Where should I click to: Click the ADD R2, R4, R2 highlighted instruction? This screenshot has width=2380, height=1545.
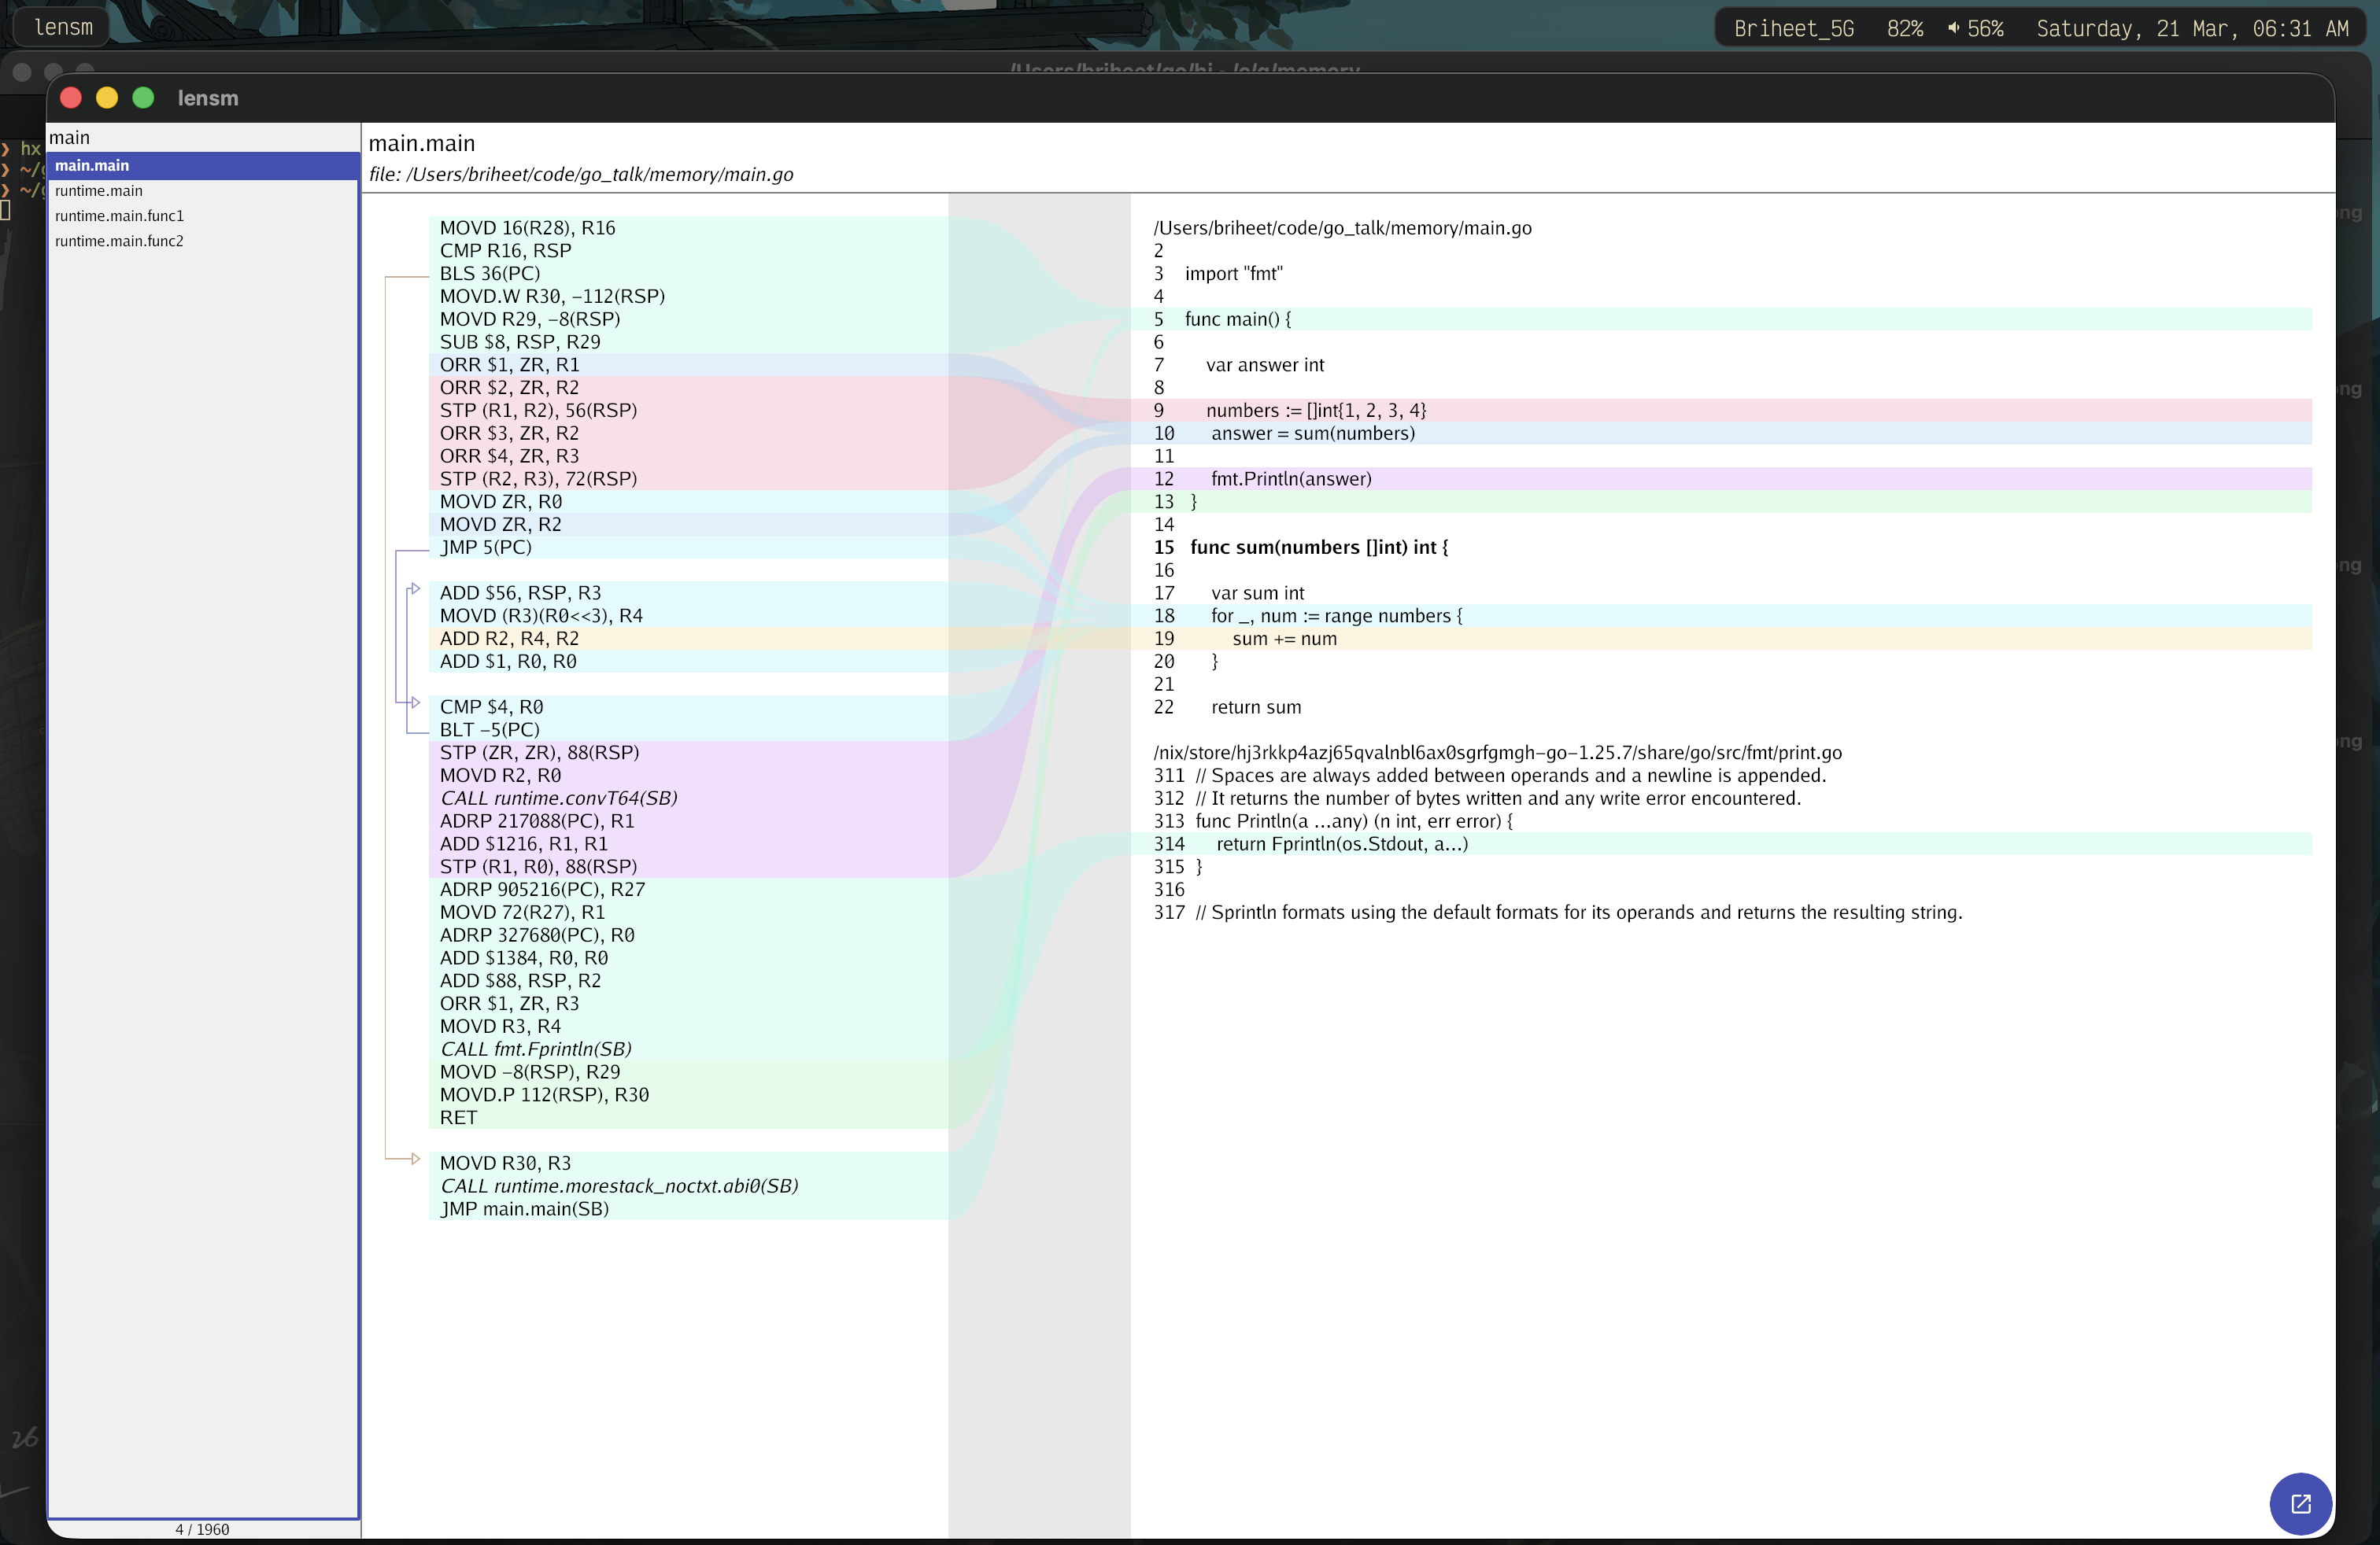(x=510, y=637)
